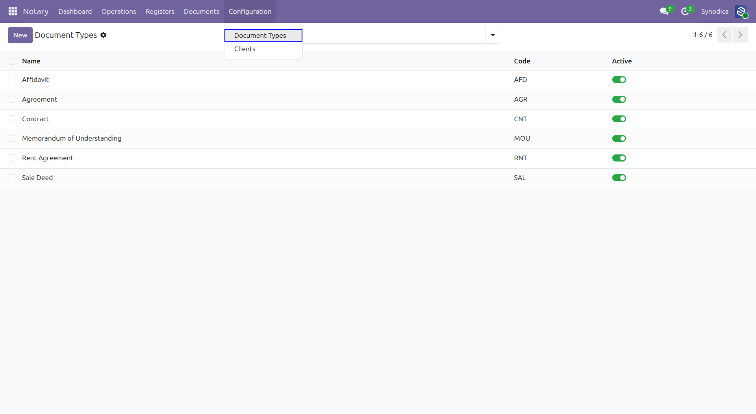Screen dimensions: 756x414
Task: Click the AFD code cell
Action: click(x=520, y=80)
